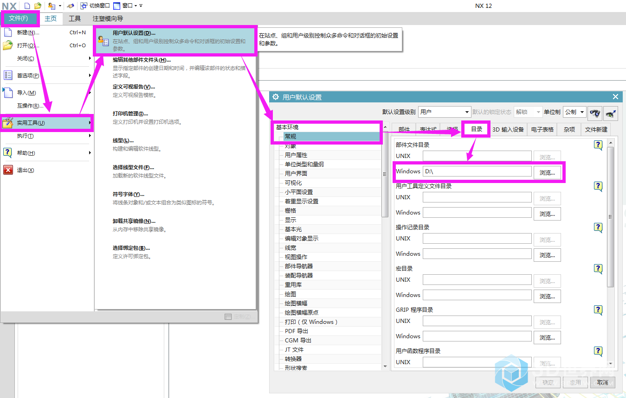Screen dimensions: 626x398
Task: Click help icon for 部件文件目录 section
Action: coord(598,145)
